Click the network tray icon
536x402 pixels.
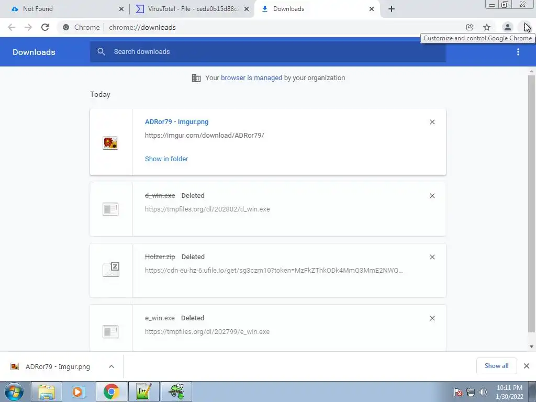(471, 392)
